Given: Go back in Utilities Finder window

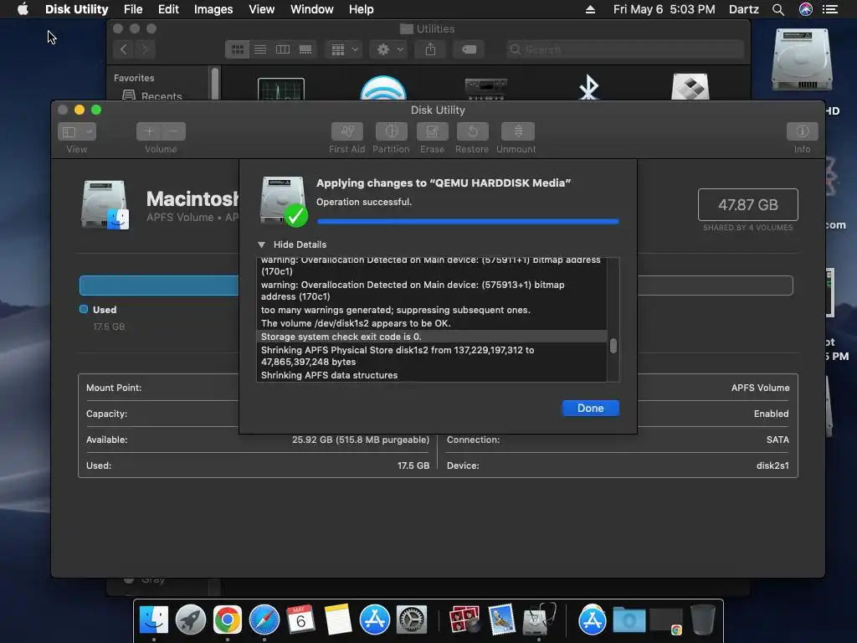Looking at the screenshot, I should [x=124, y=49].
